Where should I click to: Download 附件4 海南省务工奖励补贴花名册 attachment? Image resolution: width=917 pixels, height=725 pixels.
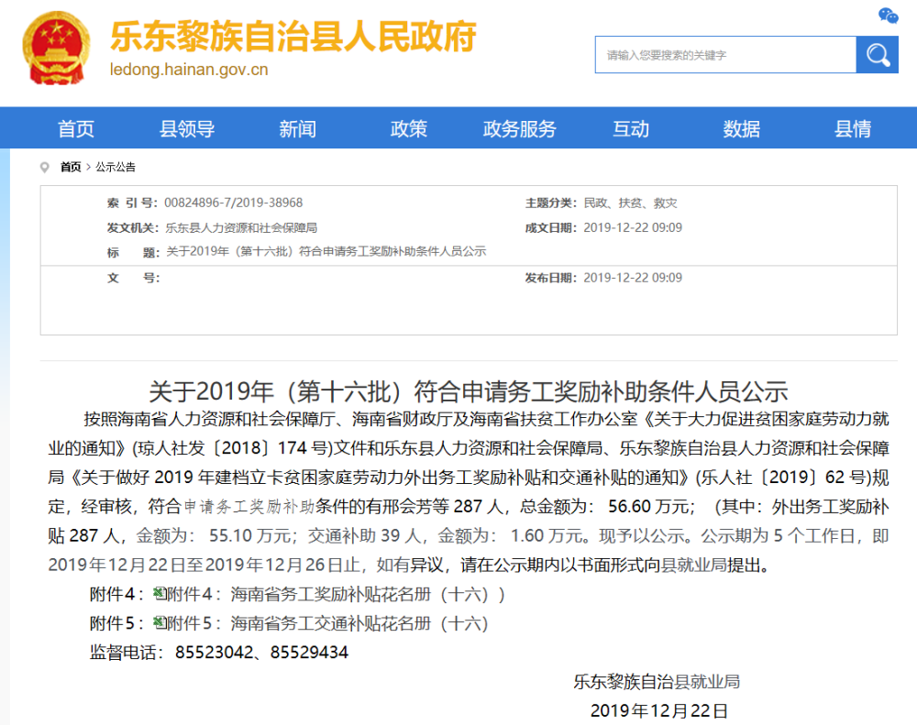[x=336, y=595]
